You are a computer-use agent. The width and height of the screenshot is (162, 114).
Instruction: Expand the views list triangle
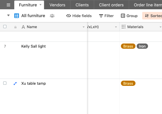tap(8, 16)
